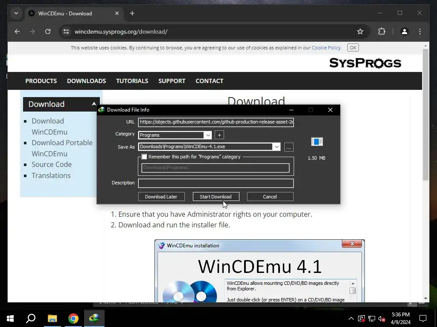Collapse the Download sidebar section
Image resolution: width=437 pixels, height=327 pixels.
tap(93, 104)
